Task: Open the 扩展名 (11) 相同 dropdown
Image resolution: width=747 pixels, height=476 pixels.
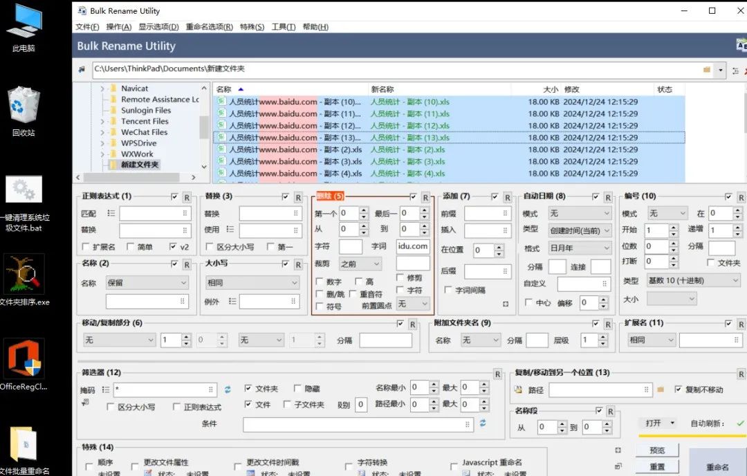Action: pos(652,340)
